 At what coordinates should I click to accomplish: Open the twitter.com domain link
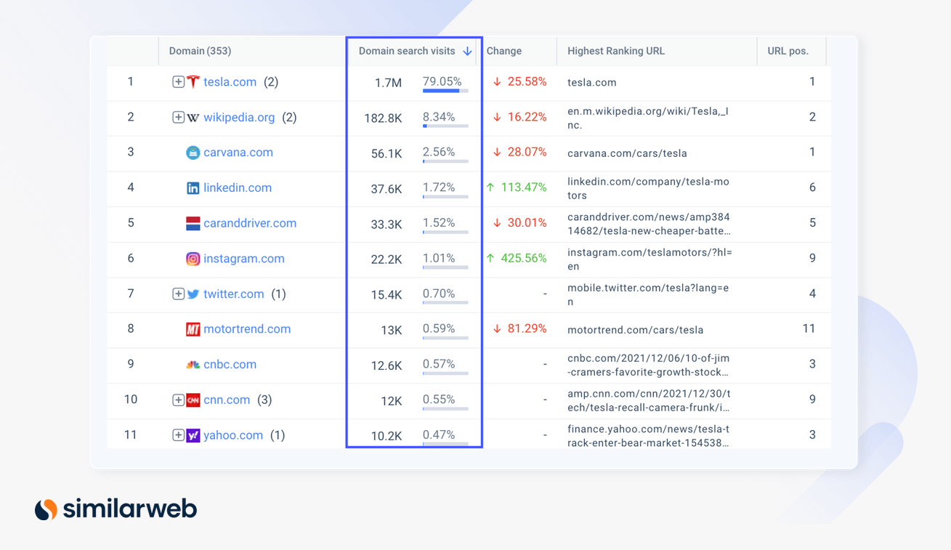point(233,294)
